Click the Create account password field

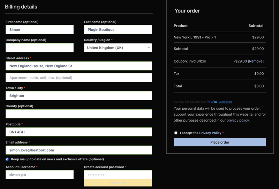118,175
